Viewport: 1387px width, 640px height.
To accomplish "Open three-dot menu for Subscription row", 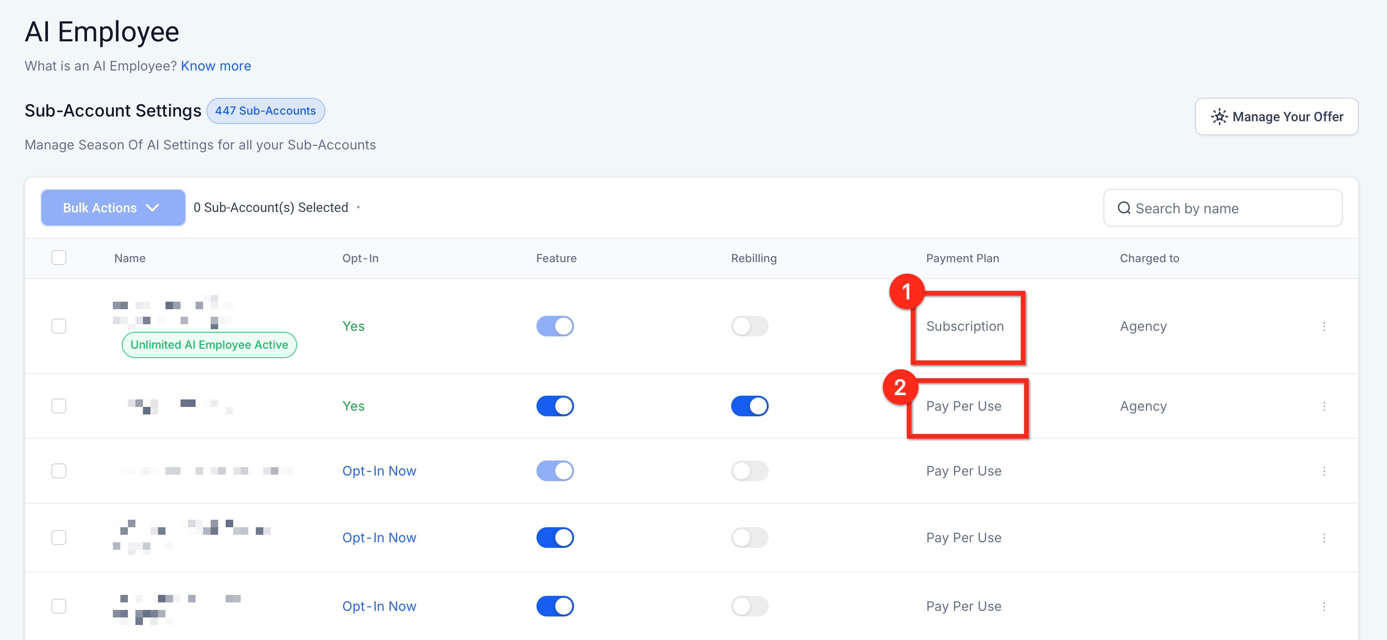I will coord(1324,326).
